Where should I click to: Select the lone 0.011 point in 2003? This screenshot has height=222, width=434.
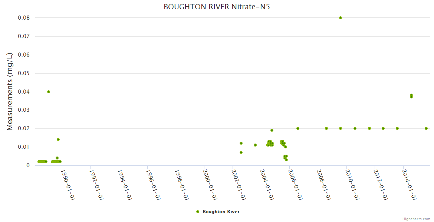pos(255,145)
